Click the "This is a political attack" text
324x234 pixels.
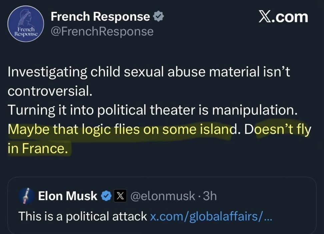[83, 216]
